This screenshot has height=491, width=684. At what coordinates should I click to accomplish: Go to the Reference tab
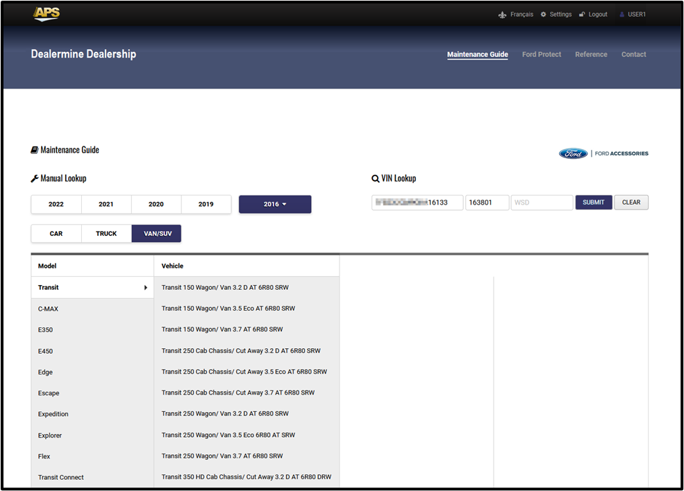point(591,54)
